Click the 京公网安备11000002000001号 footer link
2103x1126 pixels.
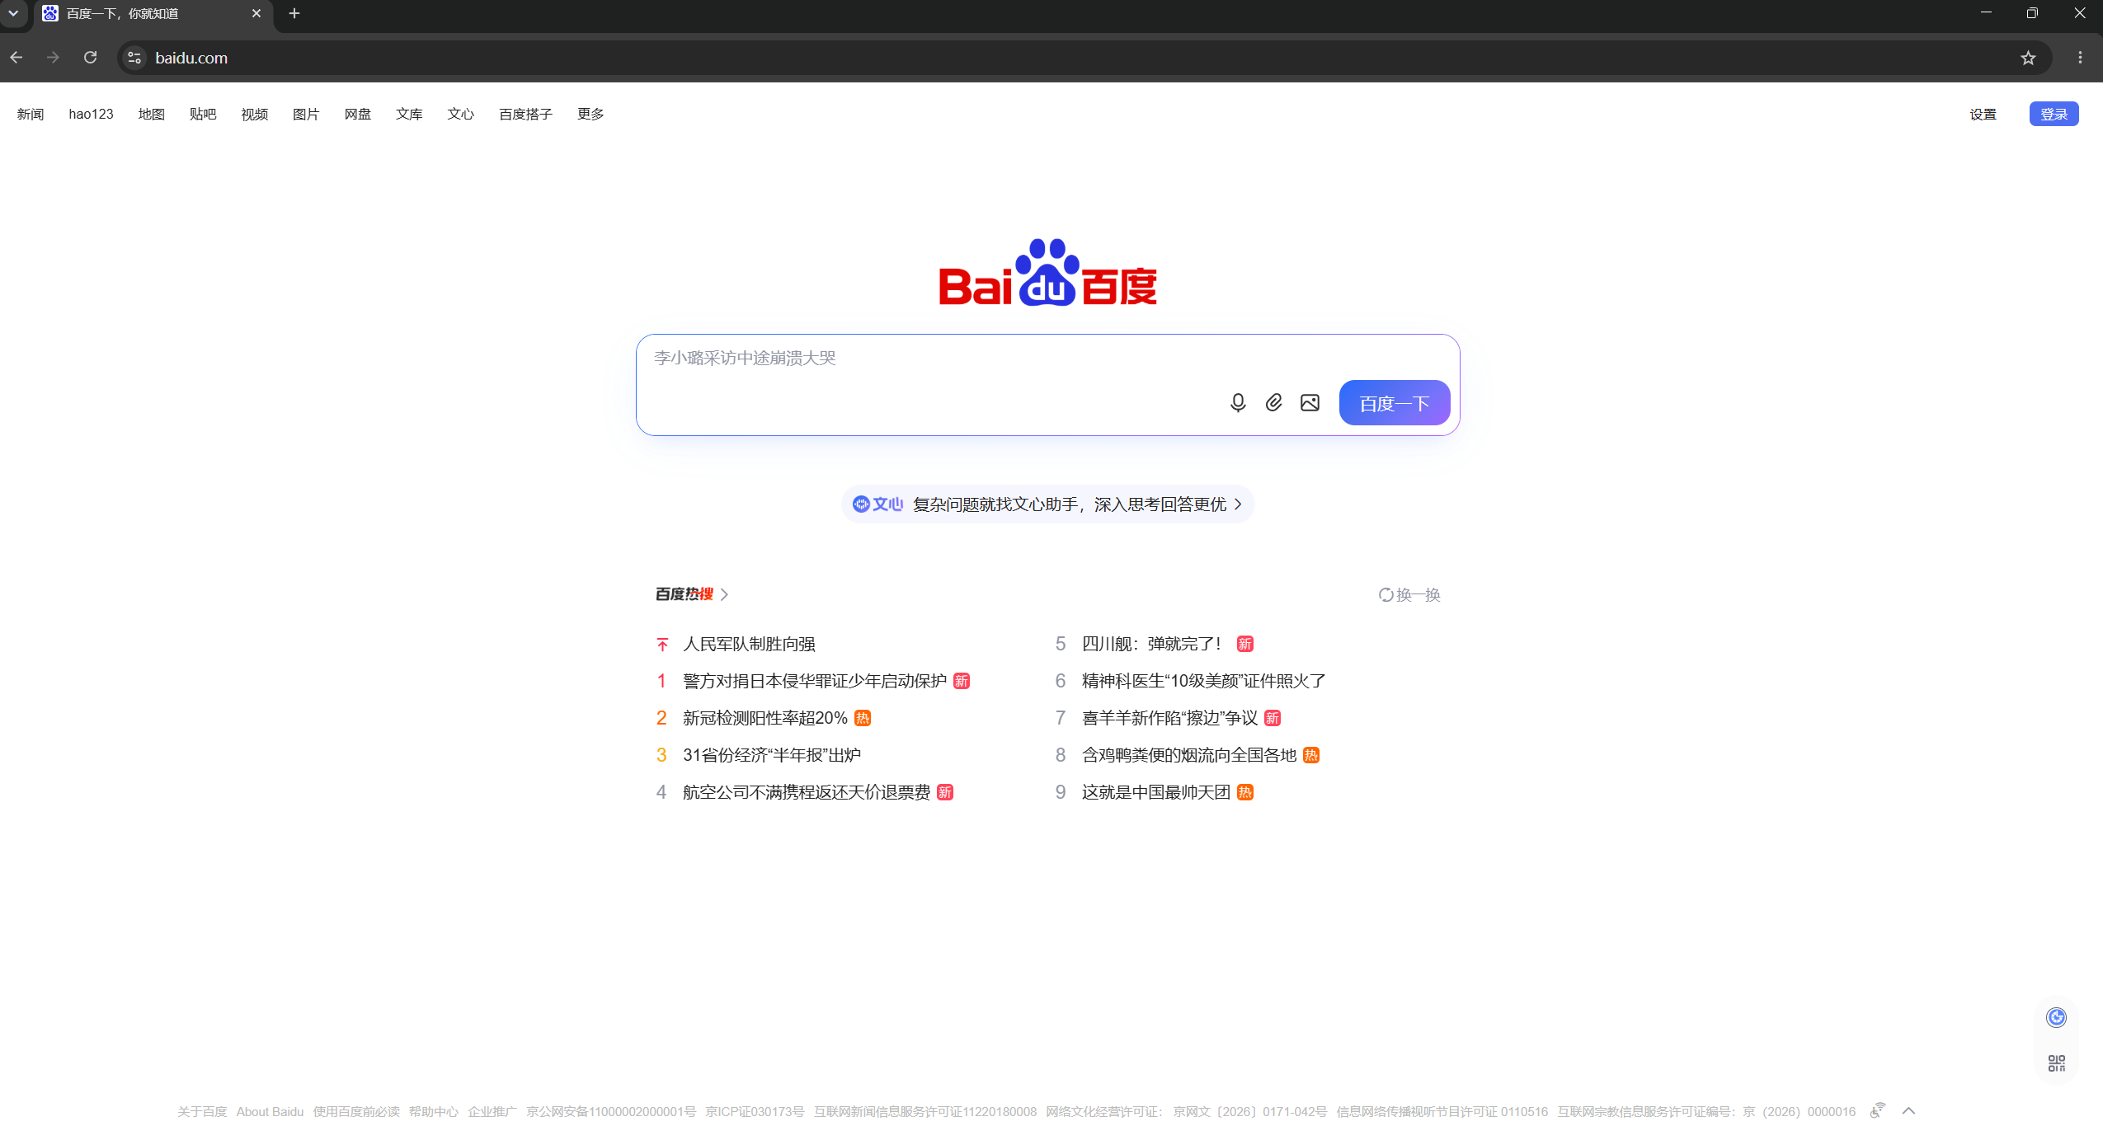(611, 1111)
